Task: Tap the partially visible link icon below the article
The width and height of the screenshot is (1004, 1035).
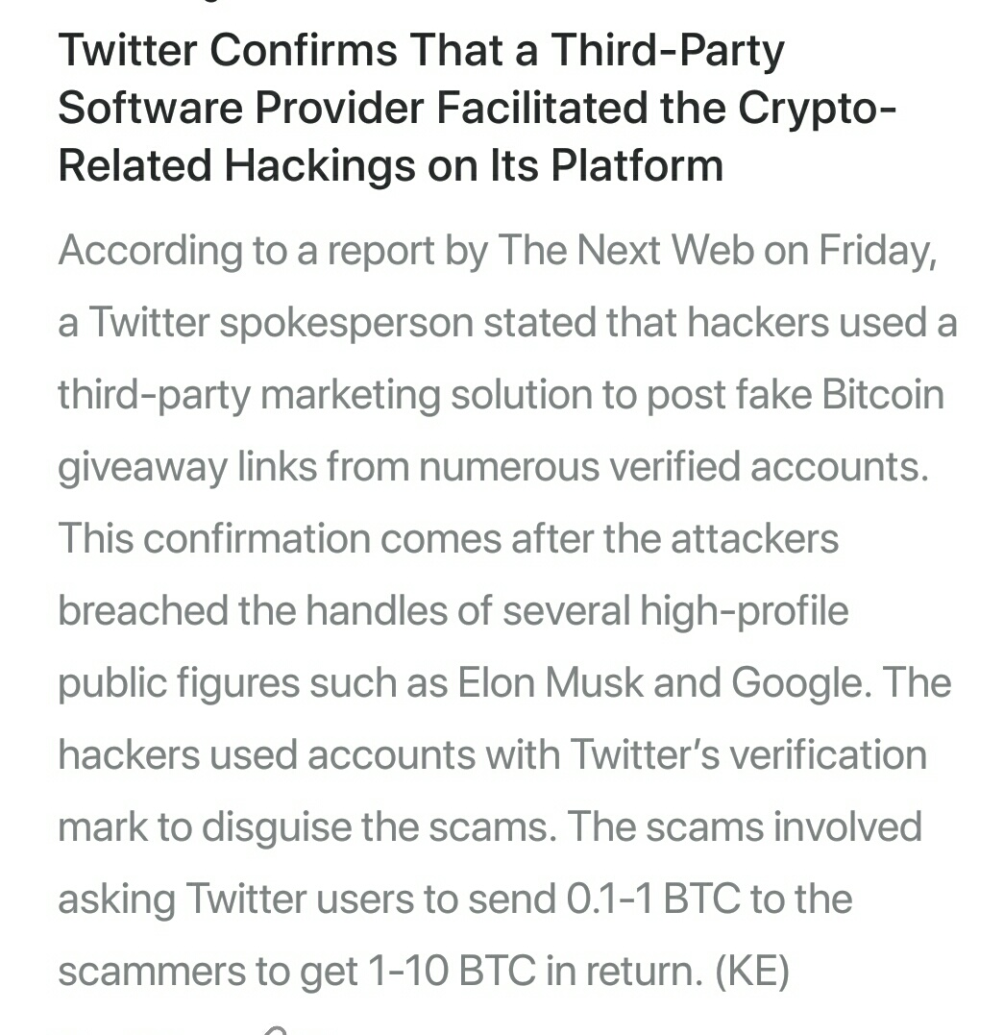Action: click(278, 1030)
